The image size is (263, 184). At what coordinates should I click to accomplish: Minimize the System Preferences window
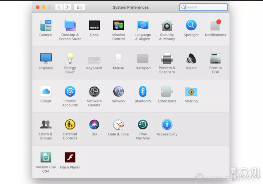[x=43, y=7]
